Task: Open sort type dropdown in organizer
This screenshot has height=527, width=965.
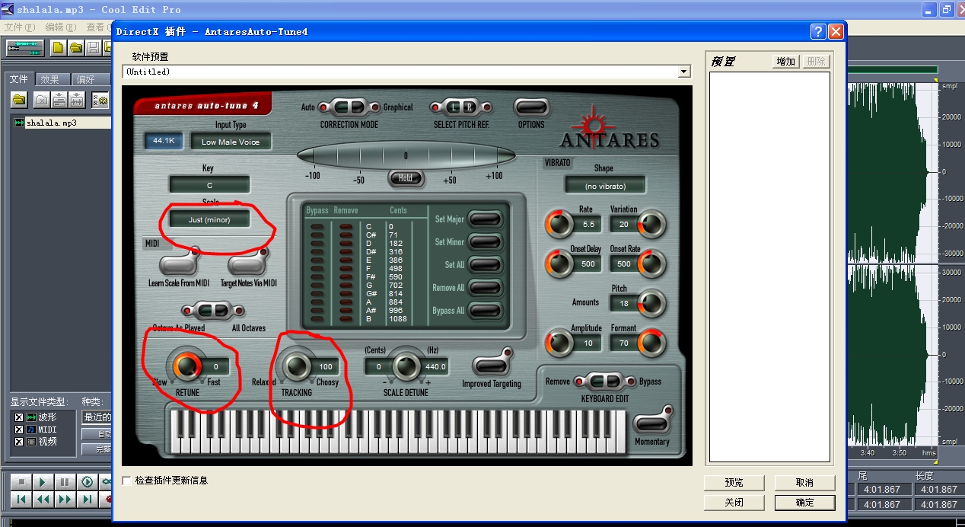Action: (x=97, y=417)
